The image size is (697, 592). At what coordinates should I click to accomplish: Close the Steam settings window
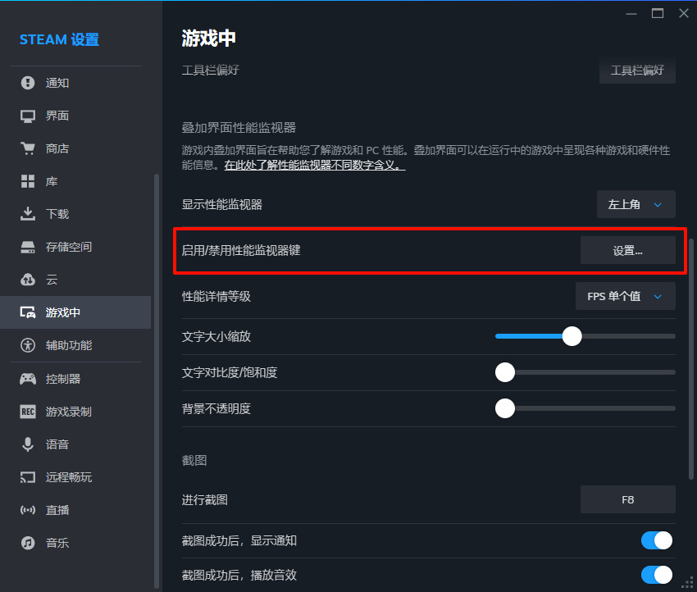pyautogui.click(x=684, y=13)
